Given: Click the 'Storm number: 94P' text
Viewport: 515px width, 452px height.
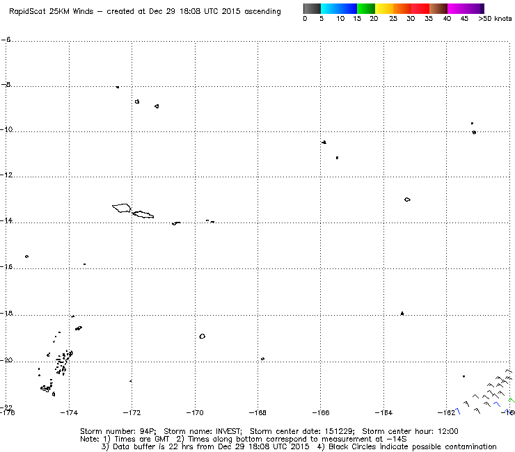Looking at the screenshot, I should click(x=118, y=431).
